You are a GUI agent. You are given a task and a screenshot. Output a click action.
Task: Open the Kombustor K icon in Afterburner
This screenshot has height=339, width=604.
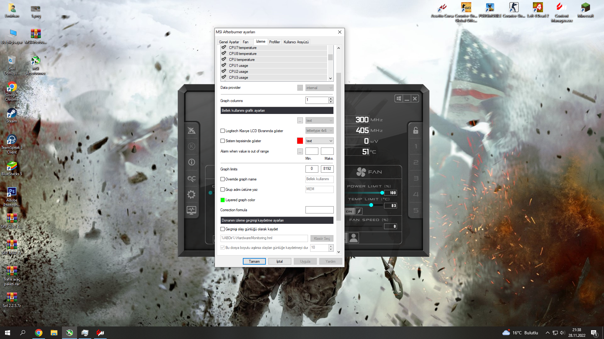coord(192,146)
